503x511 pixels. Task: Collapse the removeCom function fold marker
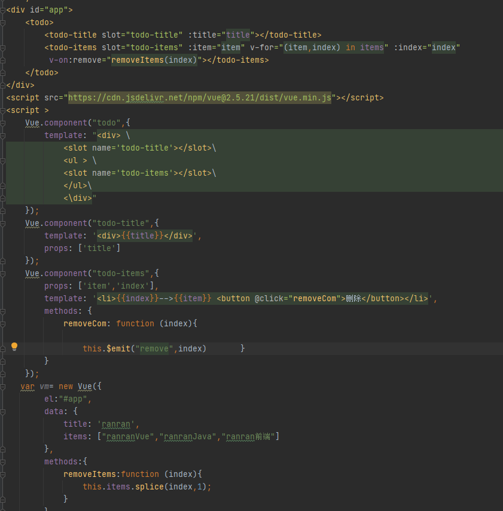[2, 324]
